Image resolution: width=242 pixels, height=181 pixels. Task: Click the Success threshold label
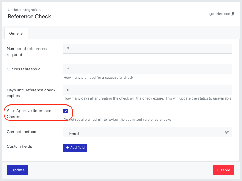coord(24,69)
